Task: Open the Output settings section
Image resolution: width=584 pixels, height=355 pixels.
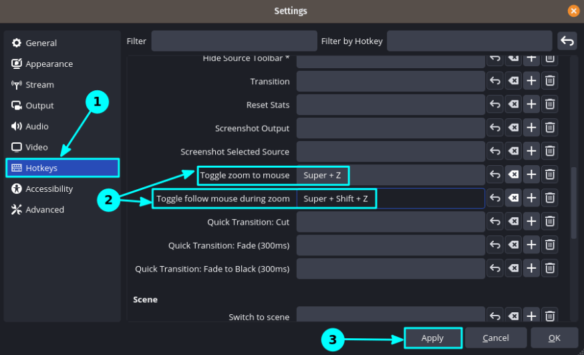Action: (x=62, y=106)
